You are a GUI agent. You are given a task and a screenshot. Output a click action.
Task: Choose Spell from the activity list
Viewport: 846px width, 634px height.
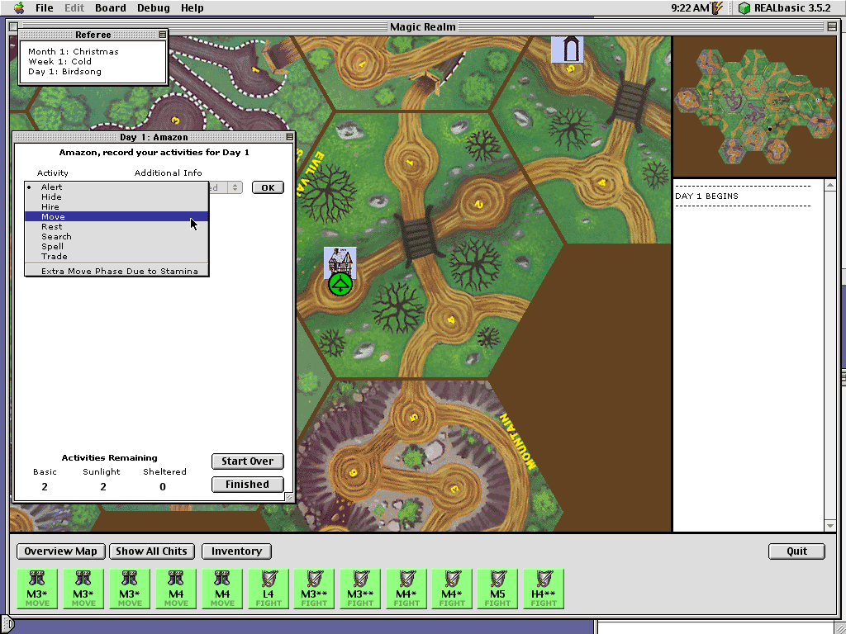click(116, 246)
